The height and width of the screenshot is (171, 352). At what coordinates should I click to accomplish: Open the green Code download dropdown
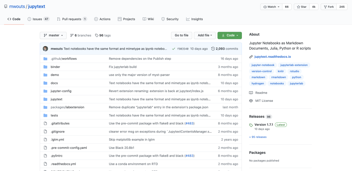[x=230, y=36]
